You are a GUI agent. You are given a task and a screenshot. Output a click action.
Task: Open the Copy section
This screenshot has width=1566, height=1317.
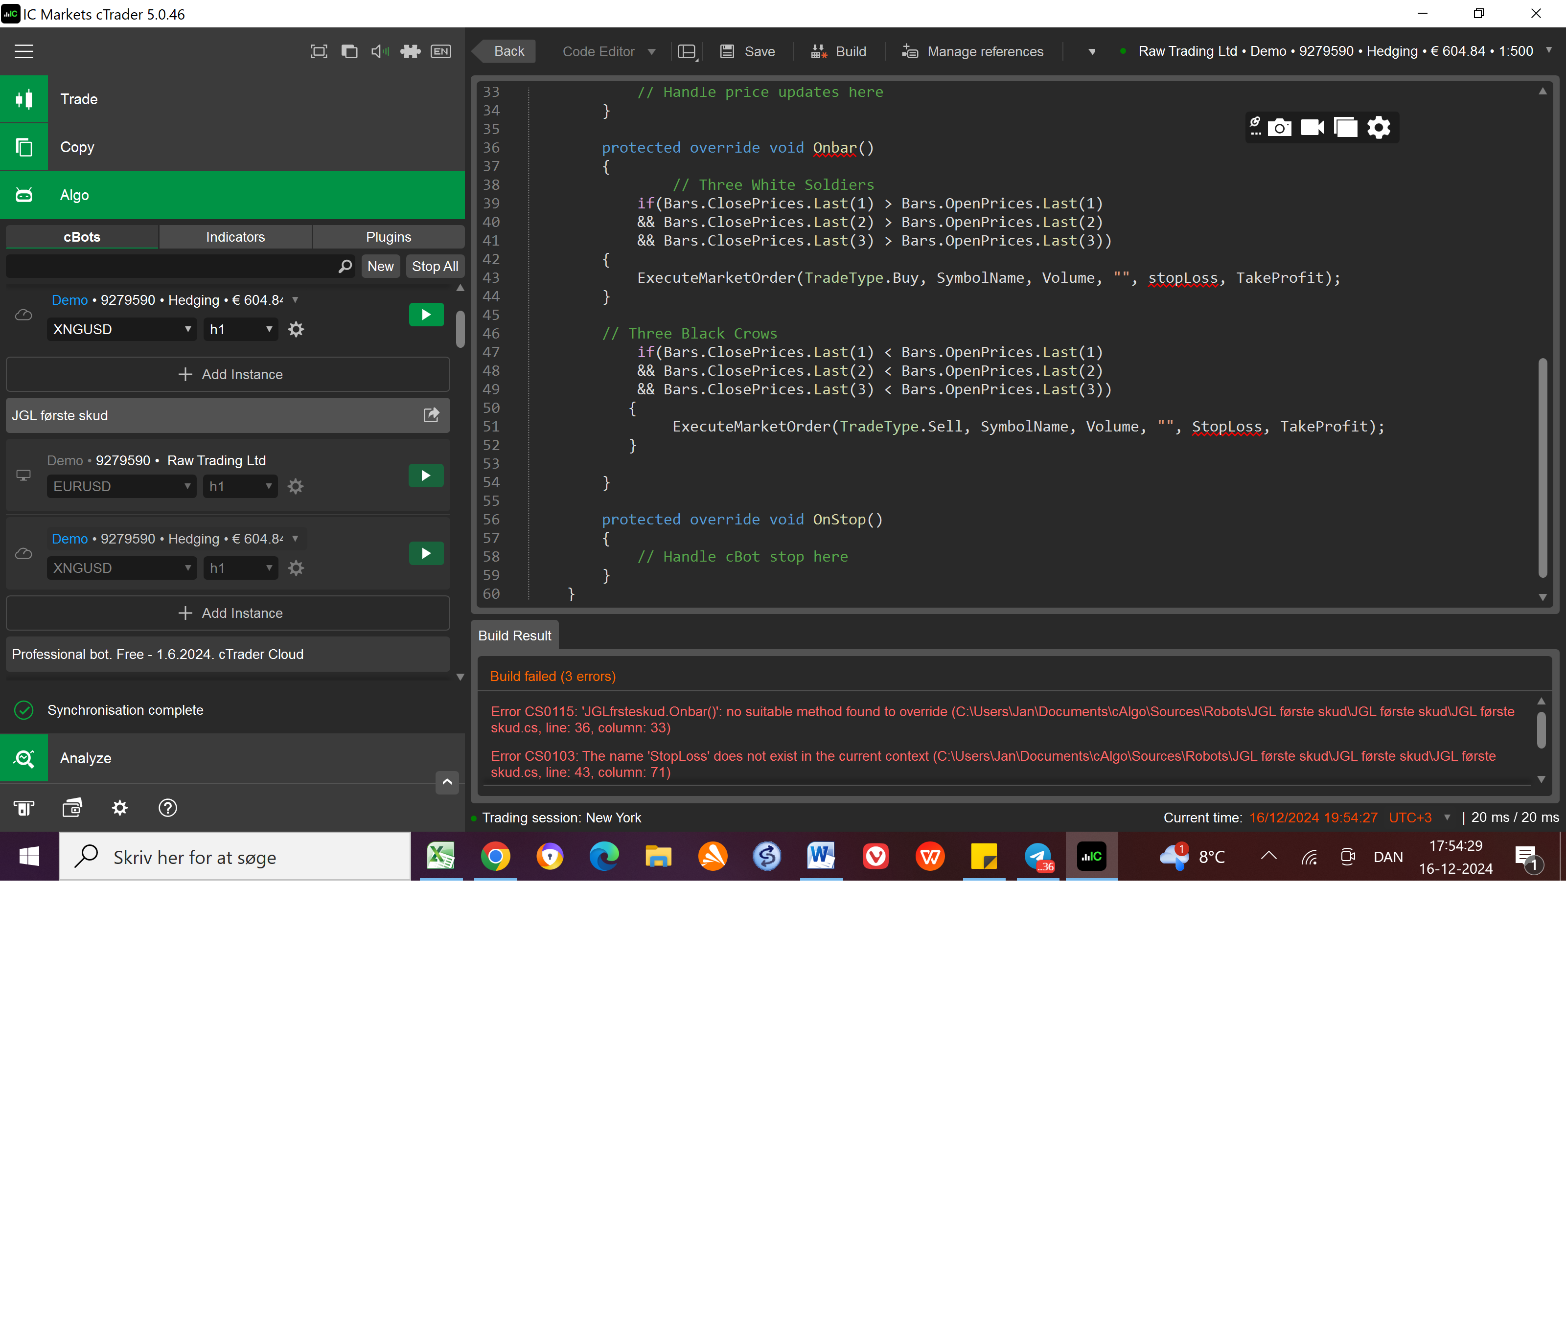tap(232, 147)
